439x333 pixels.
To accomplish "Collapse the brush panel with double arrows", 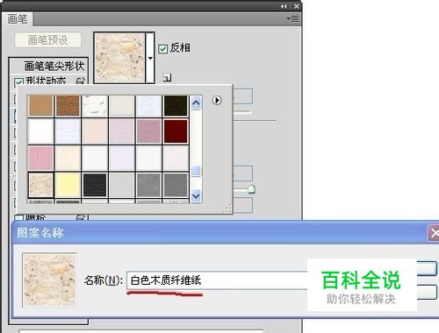I will tap(284, 6).
